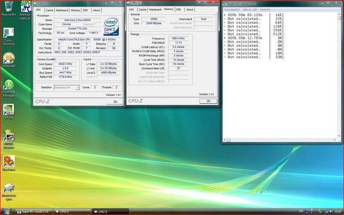Switch to Mainboard tab in left CPU-Z
Screen dimensions: 344x215
62,10
